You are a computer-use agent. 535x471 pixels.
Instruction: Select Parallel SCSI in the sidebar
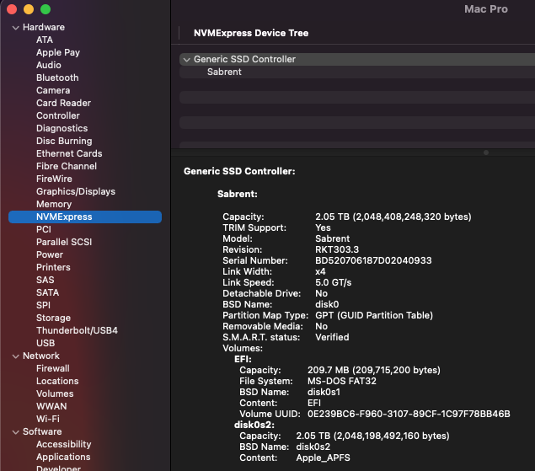(x=64, y=242)
